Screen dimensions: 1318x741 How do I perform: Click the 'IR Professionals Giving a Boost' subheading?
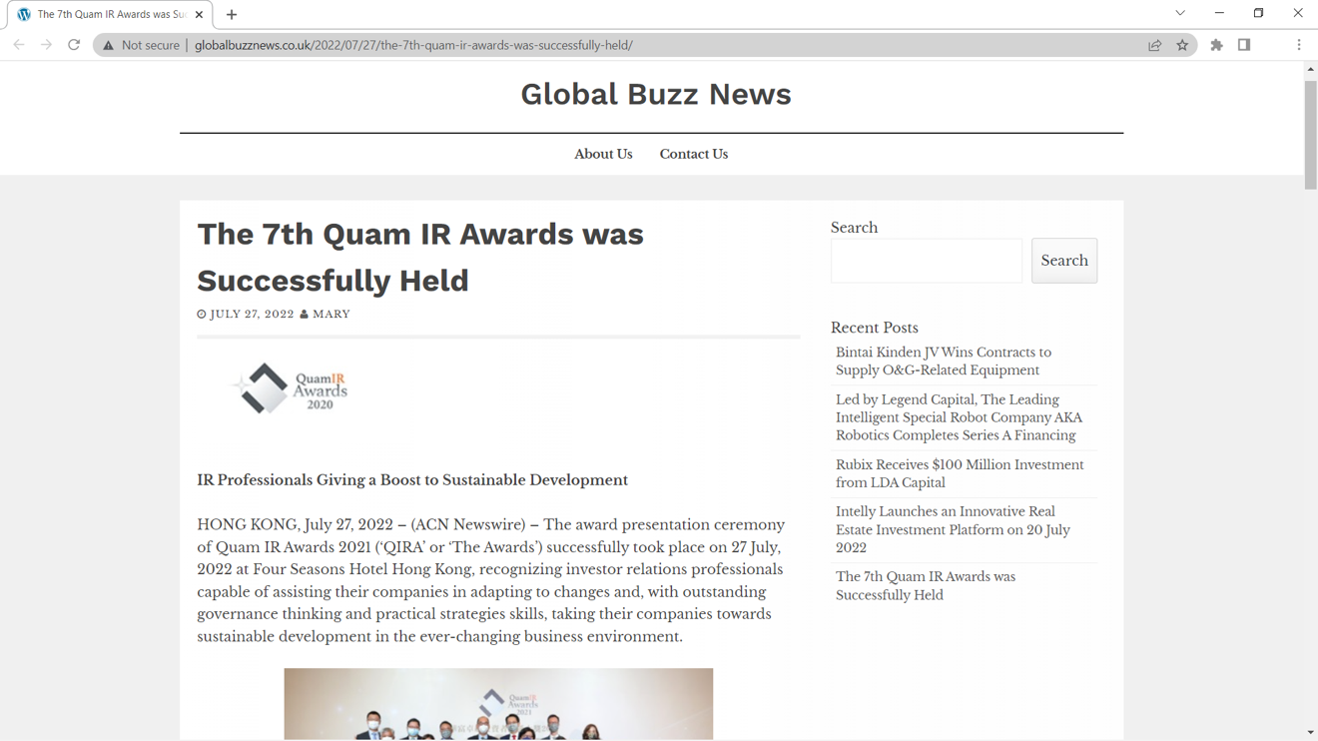coord(412,480)
